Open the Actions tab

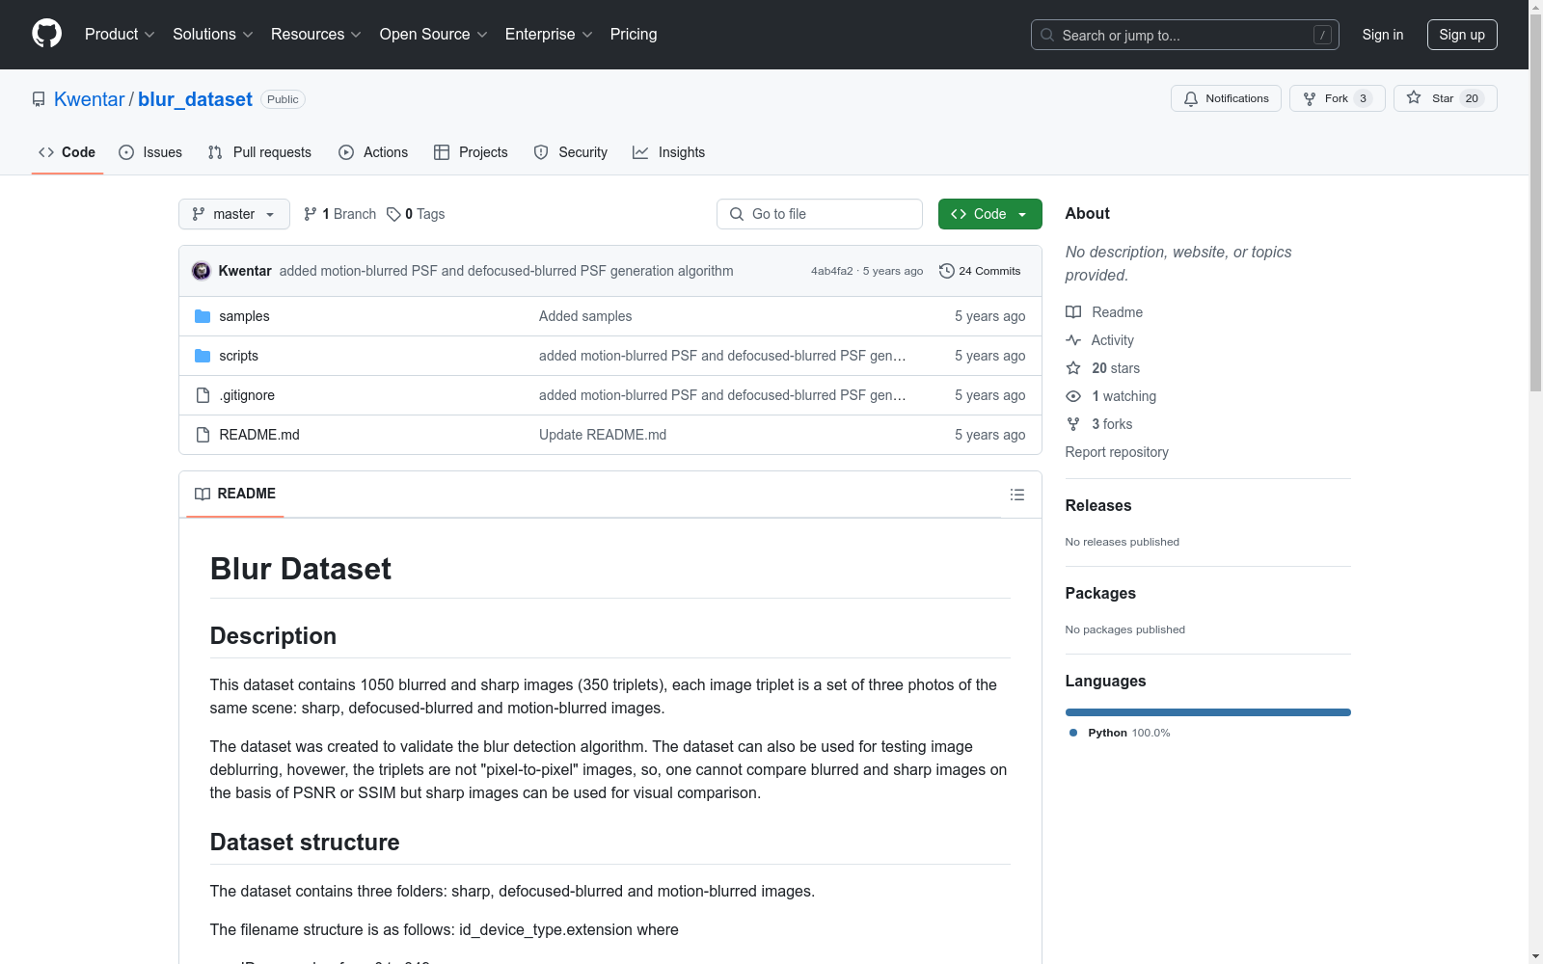[373, 152]
